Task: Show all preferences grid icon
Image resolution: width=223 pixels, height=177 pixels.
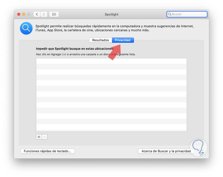Action: [54, 14]
